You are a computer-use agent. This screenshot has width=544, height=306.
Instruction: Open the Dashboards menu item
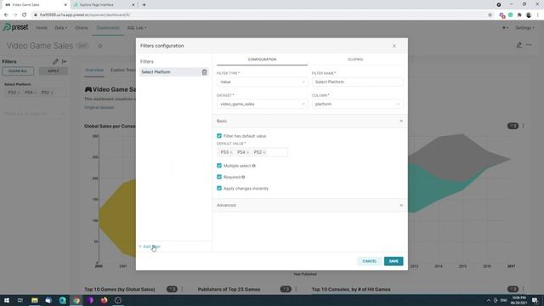coord(108,28)
